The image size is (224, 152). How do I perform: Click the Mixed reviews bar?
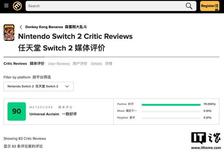click(171, 111)
